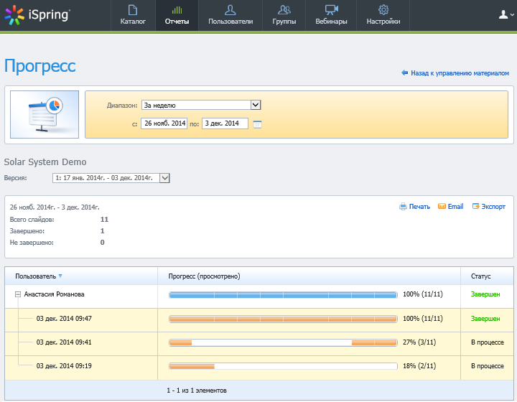This screenshot has height=402, width=517.
Task: Click the Завершен status in Анастасия row
Action: [x=485, y=294]
